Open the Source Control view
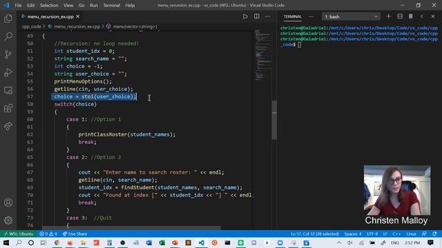Viewport: 442px width, 248px height. point(8,54)
